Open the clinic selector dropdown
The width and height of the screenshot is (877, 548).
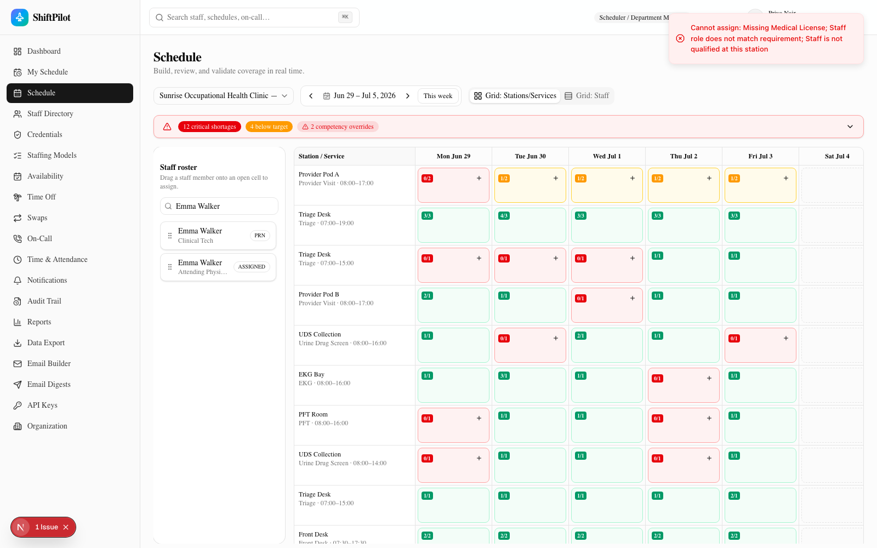point(224,96)
